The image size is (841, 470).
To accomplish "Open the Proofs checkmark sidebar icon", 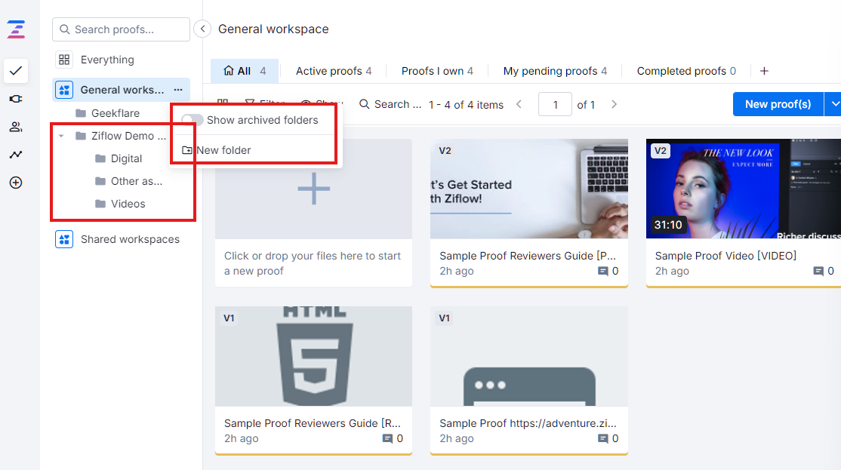I will [x=16, y=71].
